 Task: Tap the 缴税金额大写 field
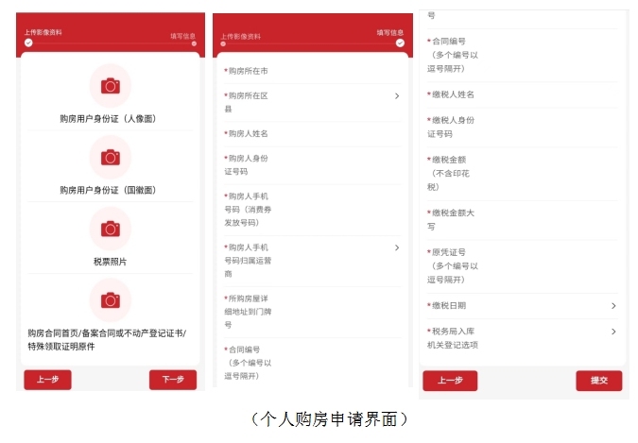[x=522, y=219]
